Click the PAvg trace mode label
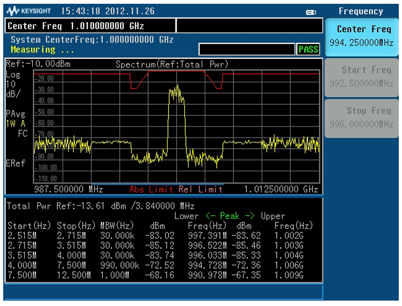Screen dimensions: 402x306 pos(16,114)
